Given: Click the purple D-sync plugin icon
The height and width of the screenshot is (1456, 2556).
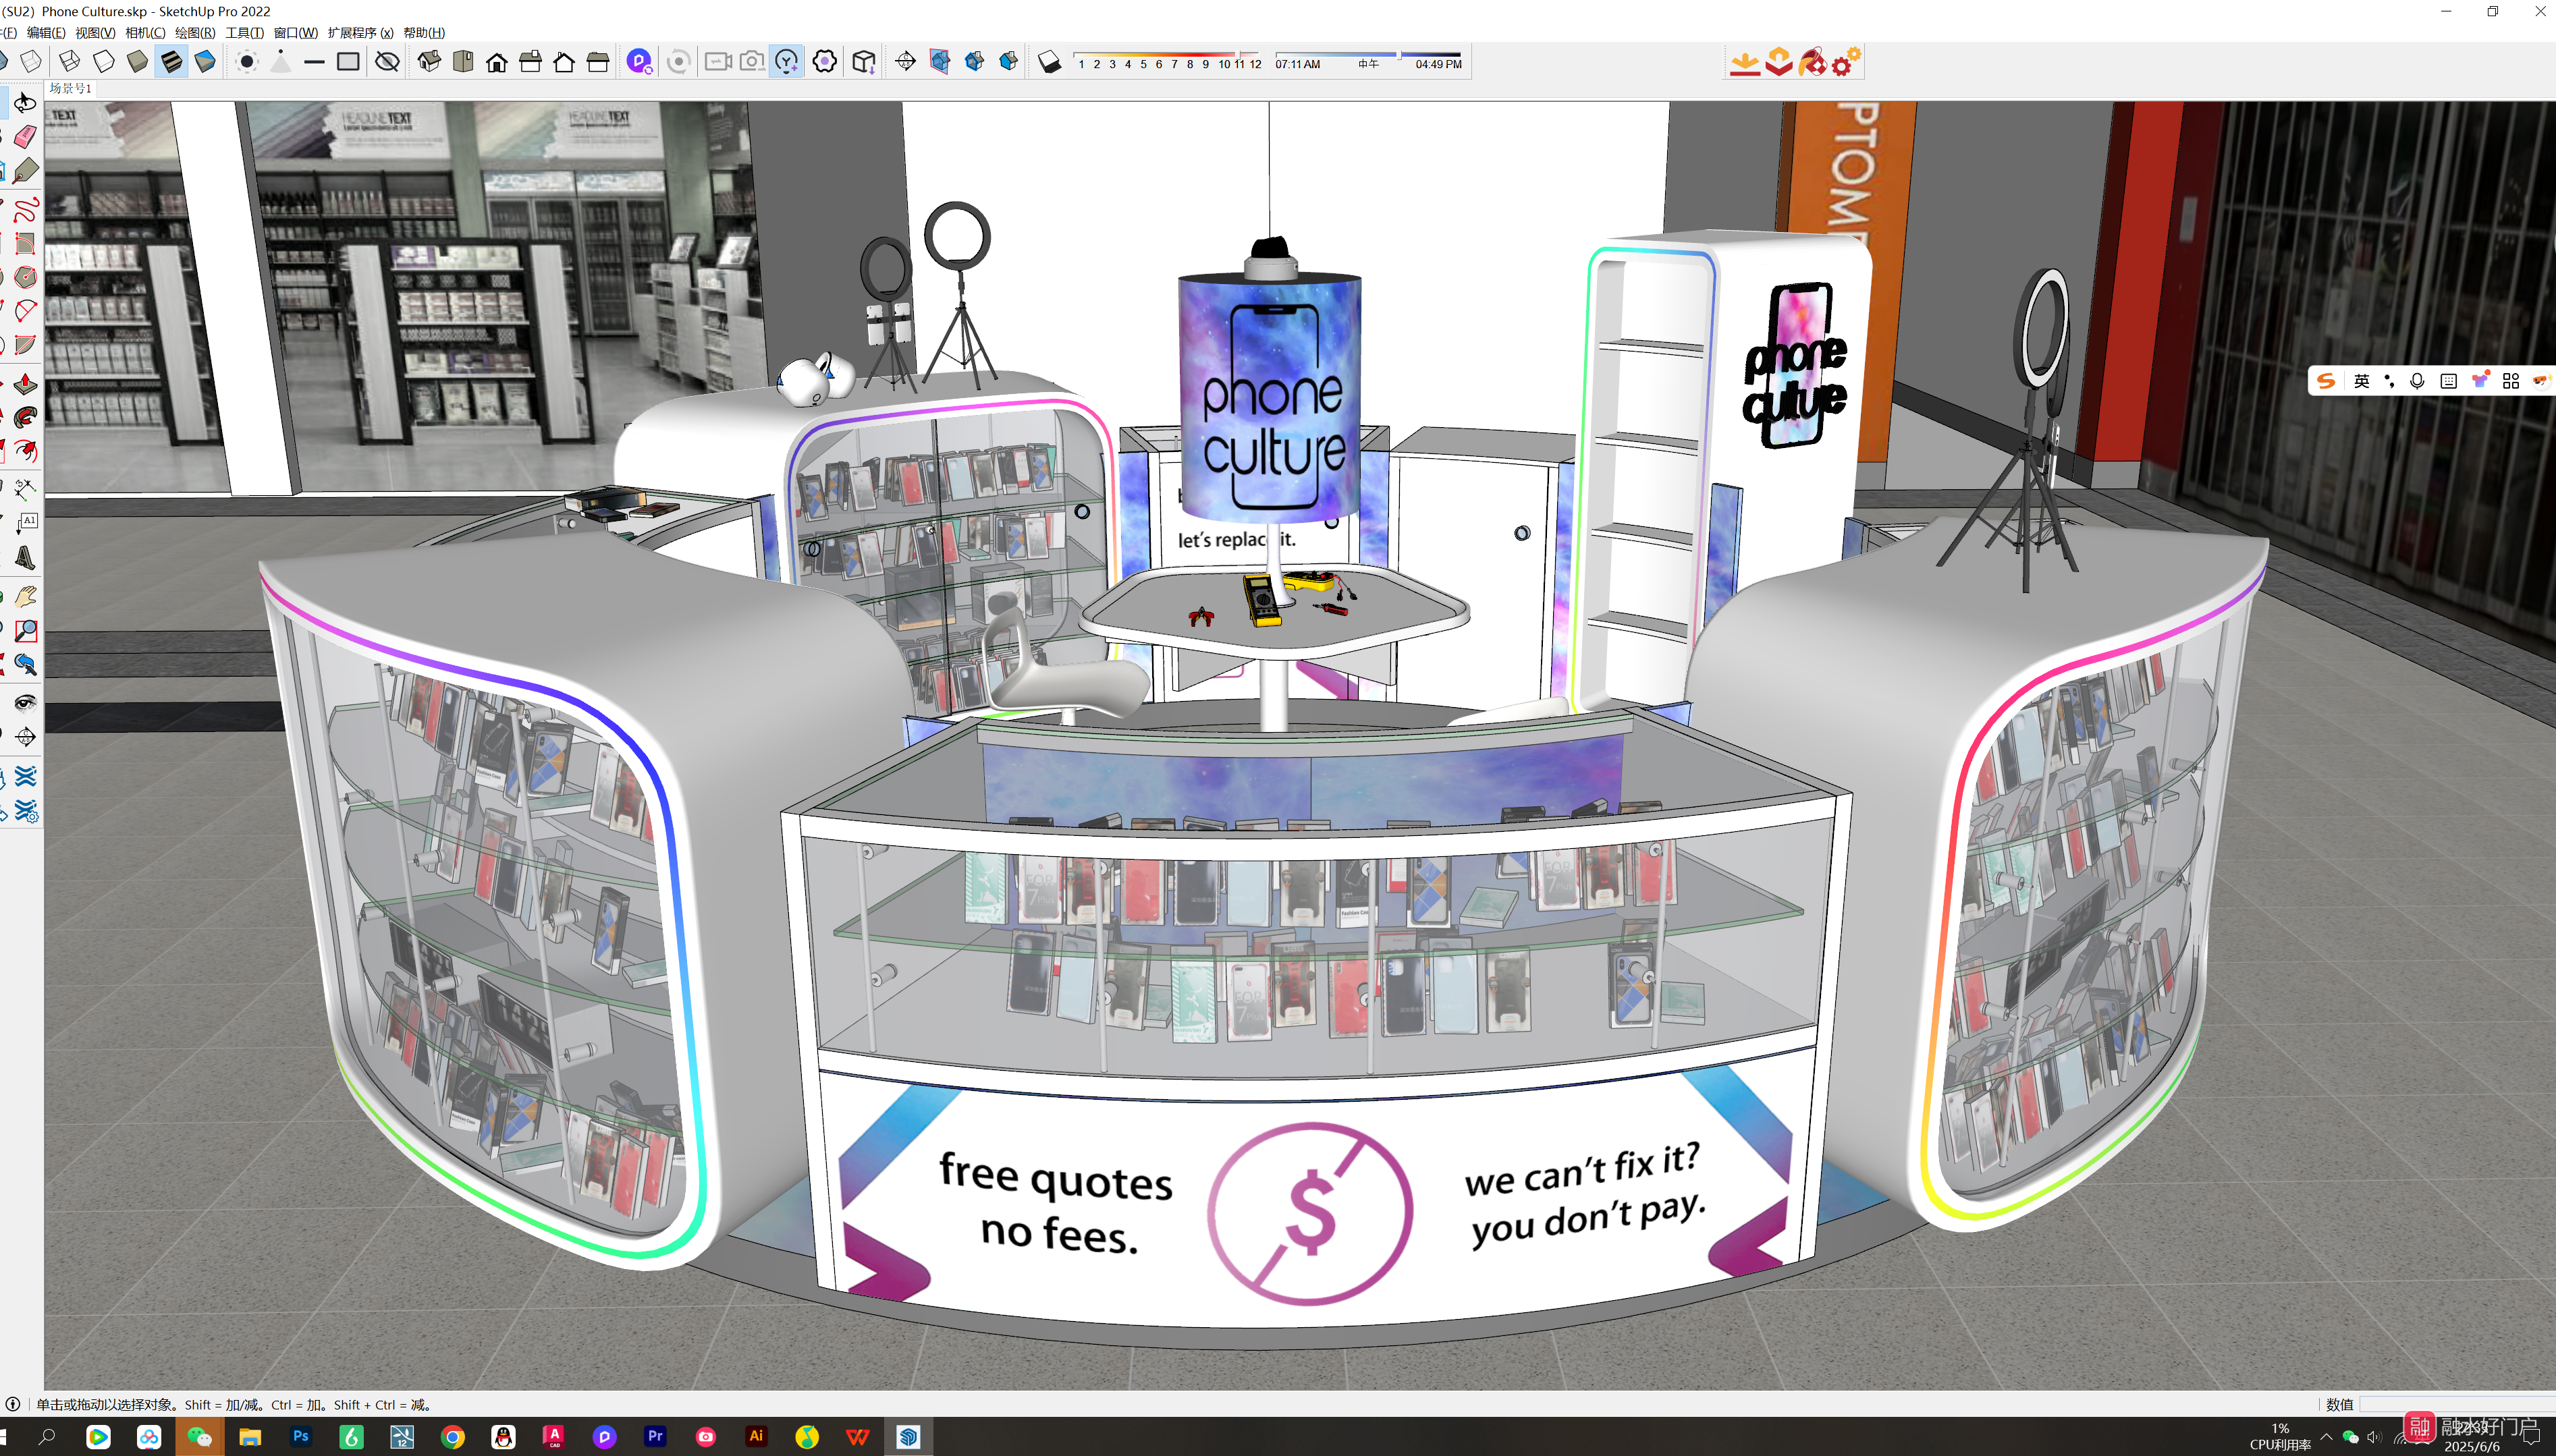Looking at the screenshot, I should [x=639, y=62].
